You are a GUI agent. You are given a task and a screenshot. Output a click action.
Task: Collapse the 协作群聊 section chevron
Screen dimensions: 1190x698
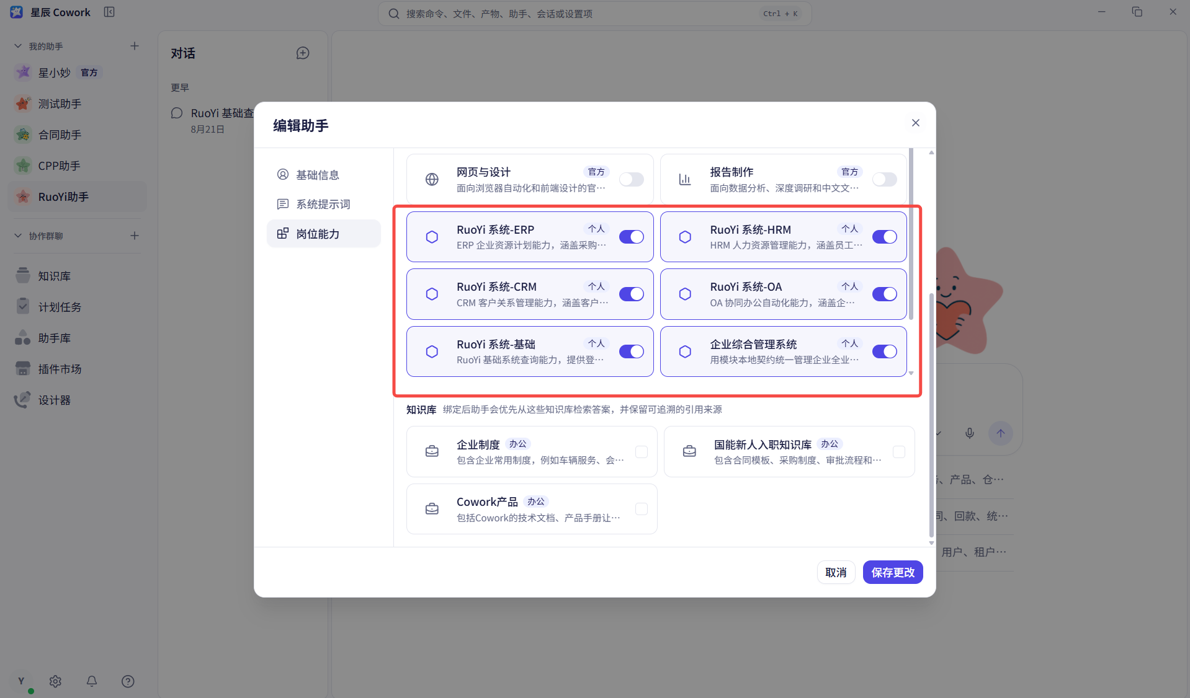pyautogui.click(x=18, y=236)
